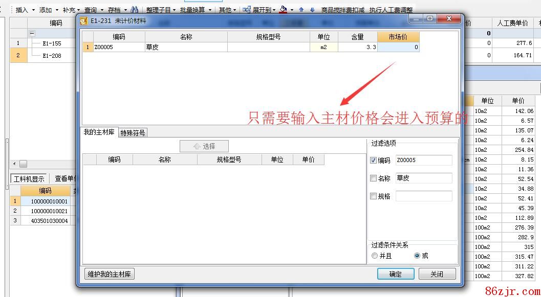Viewport: 541px width, 297px height.
Task: Switch to the 我的主材库 tab
Action: tap(99, 132)
